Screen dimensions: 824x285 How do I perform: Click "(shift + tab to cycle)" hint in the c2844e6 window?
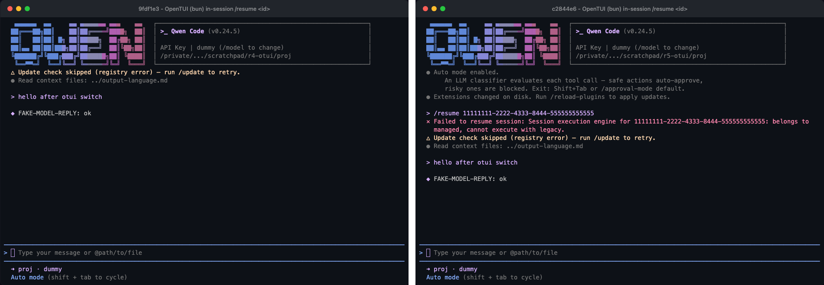pyautogui.click(x=503, y=277)
